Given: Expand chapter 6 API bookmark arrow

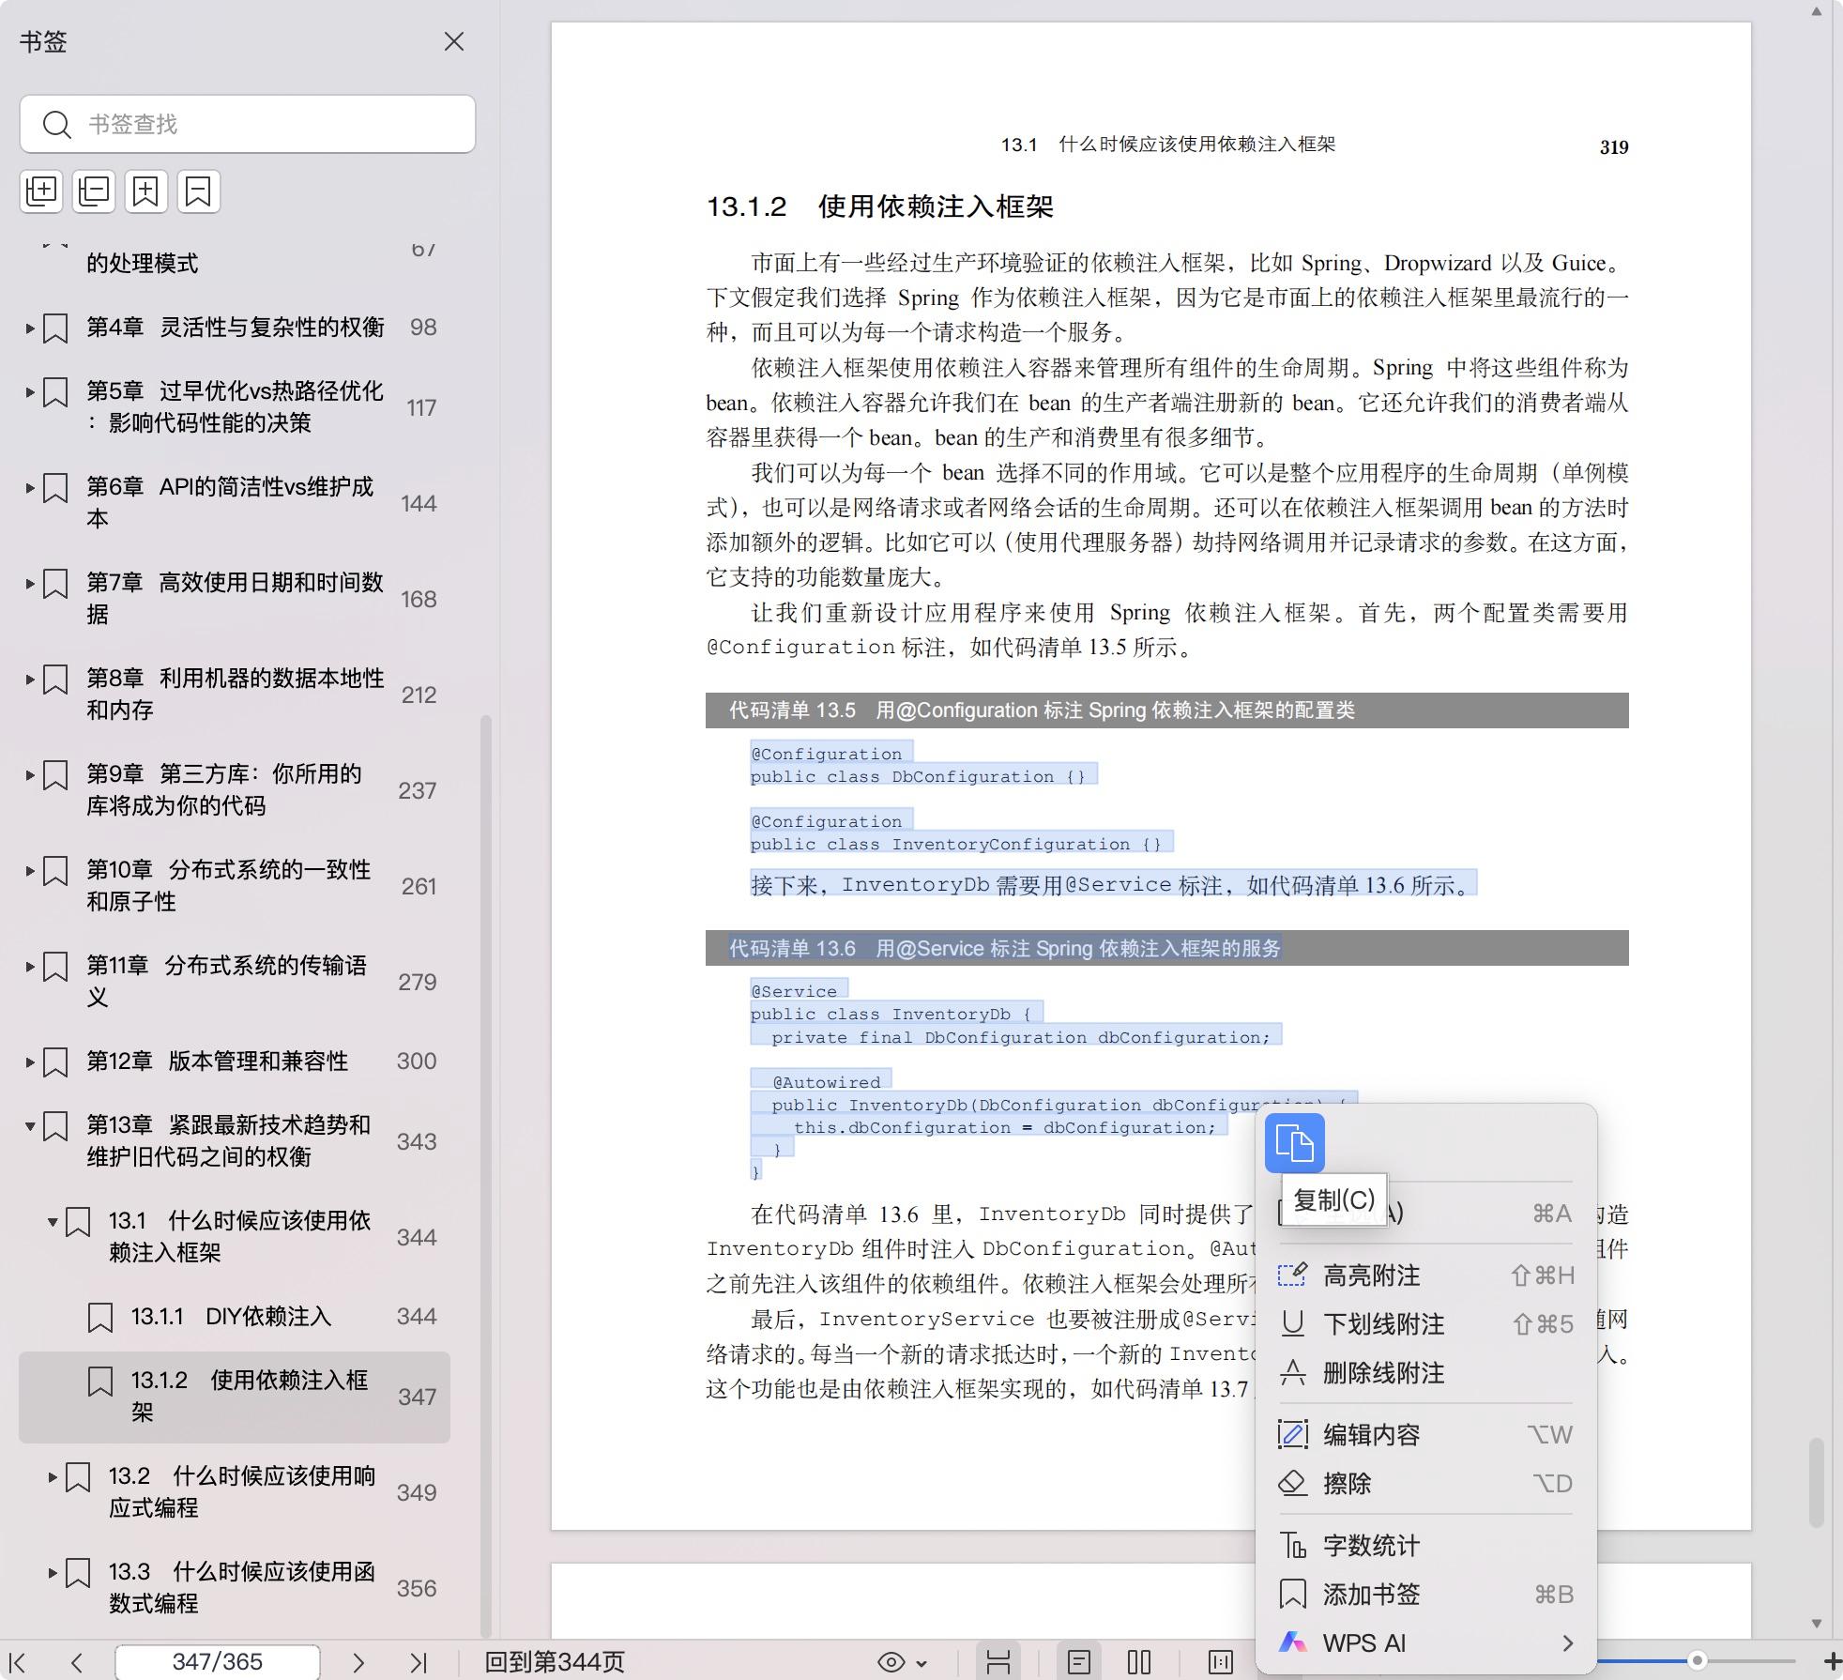Looking at the screenshot, I should (x=30, y=487).
